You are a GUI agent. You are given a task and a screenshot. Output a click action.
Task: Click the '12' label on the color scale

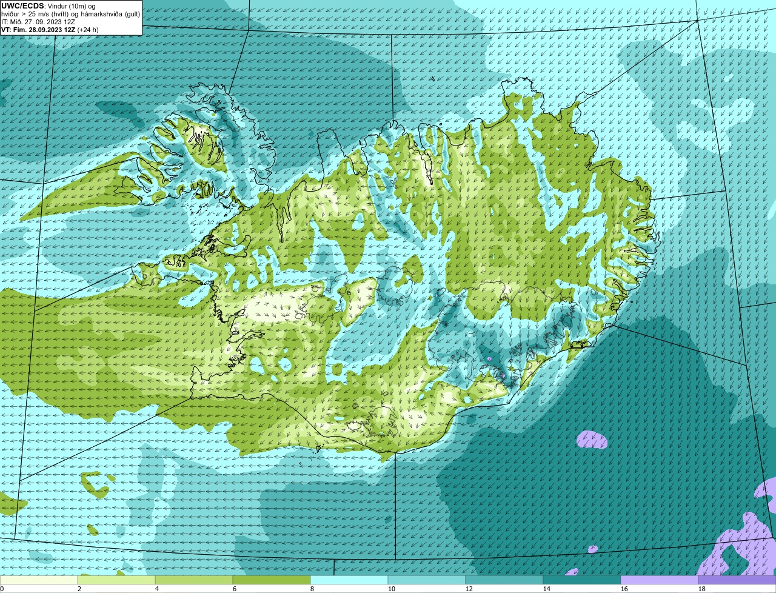tap(469, 589)
